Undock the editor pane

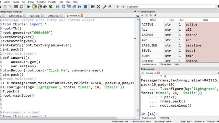(x=135, y=11)
